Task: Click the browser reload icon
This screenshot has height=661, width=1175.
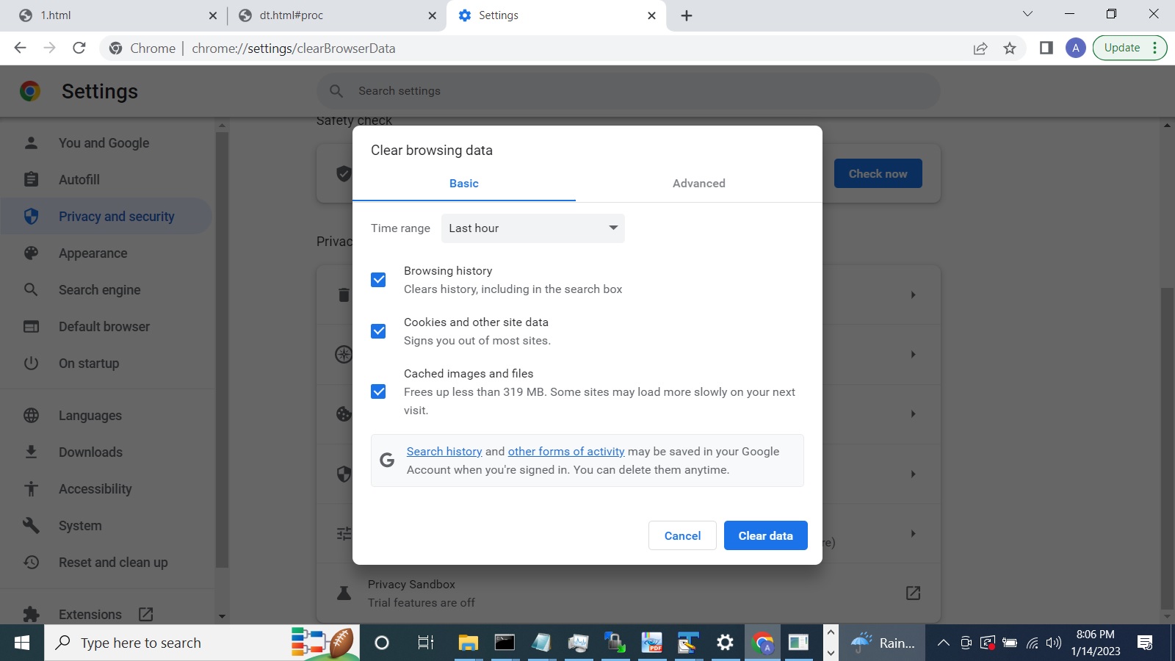Action: (79, 48)
